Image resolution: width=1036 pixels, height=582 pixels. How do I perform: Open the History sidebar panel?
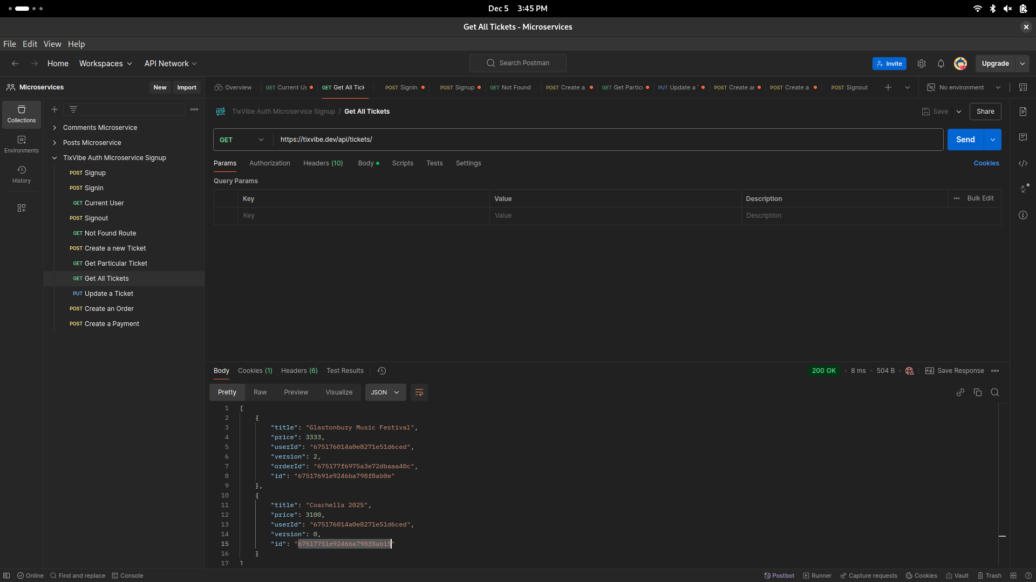pyautogui.click(x=22, y=175)
